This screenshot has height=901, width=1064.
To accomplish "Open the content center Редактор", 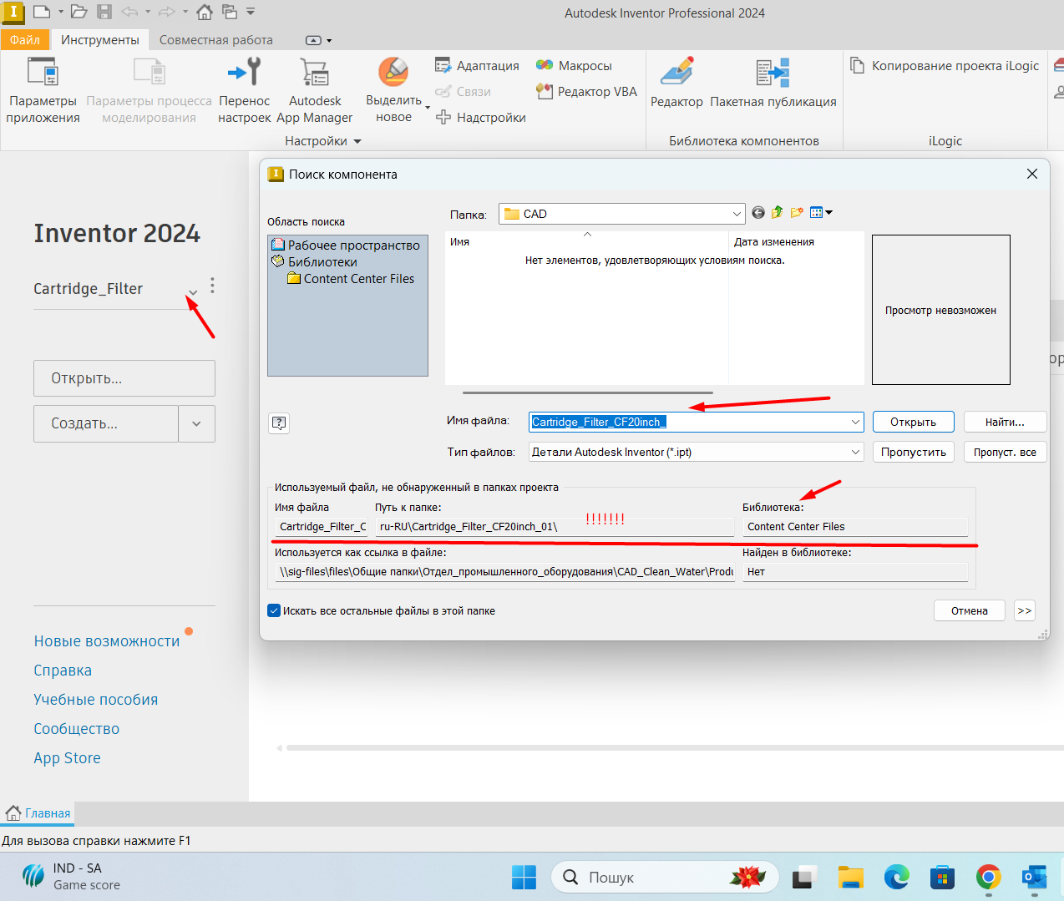I will point(676,82).
